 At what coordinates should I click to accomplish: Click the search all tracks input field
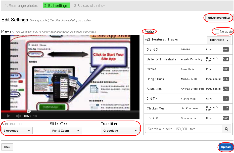(x=183, y=129)
